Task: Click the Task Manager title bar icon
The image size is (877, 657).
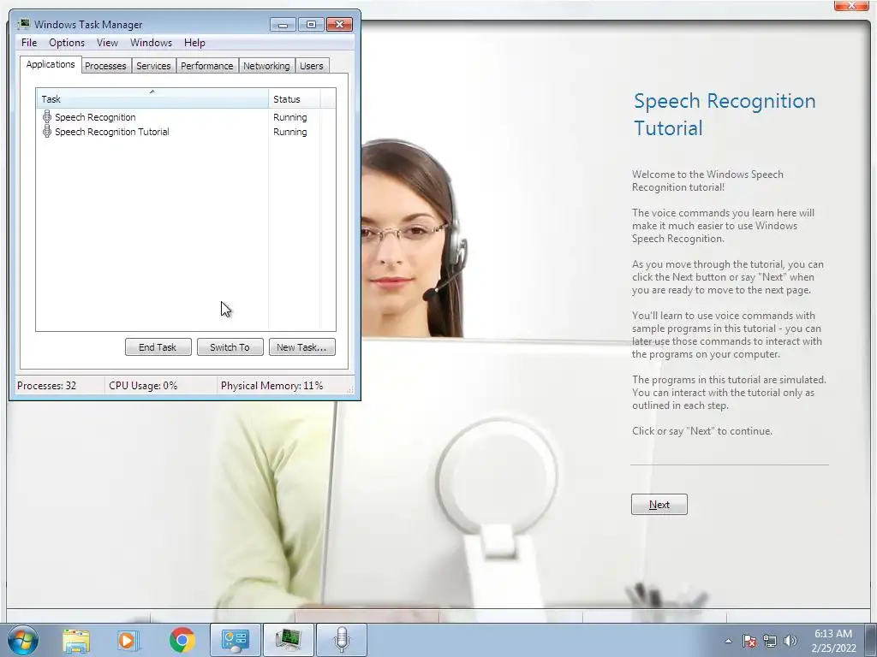Action: (23, 24)
